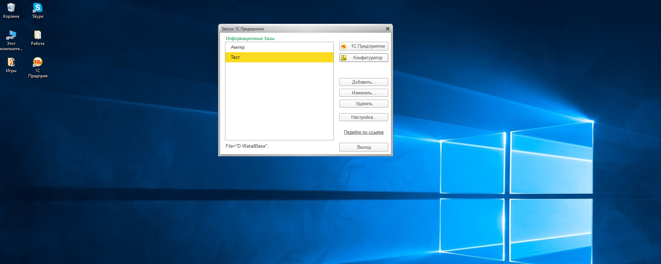The width and height of the screenshot is (661, 264).
Task: Select the Skype desktop shortcut
Action: tap(38, 11)
